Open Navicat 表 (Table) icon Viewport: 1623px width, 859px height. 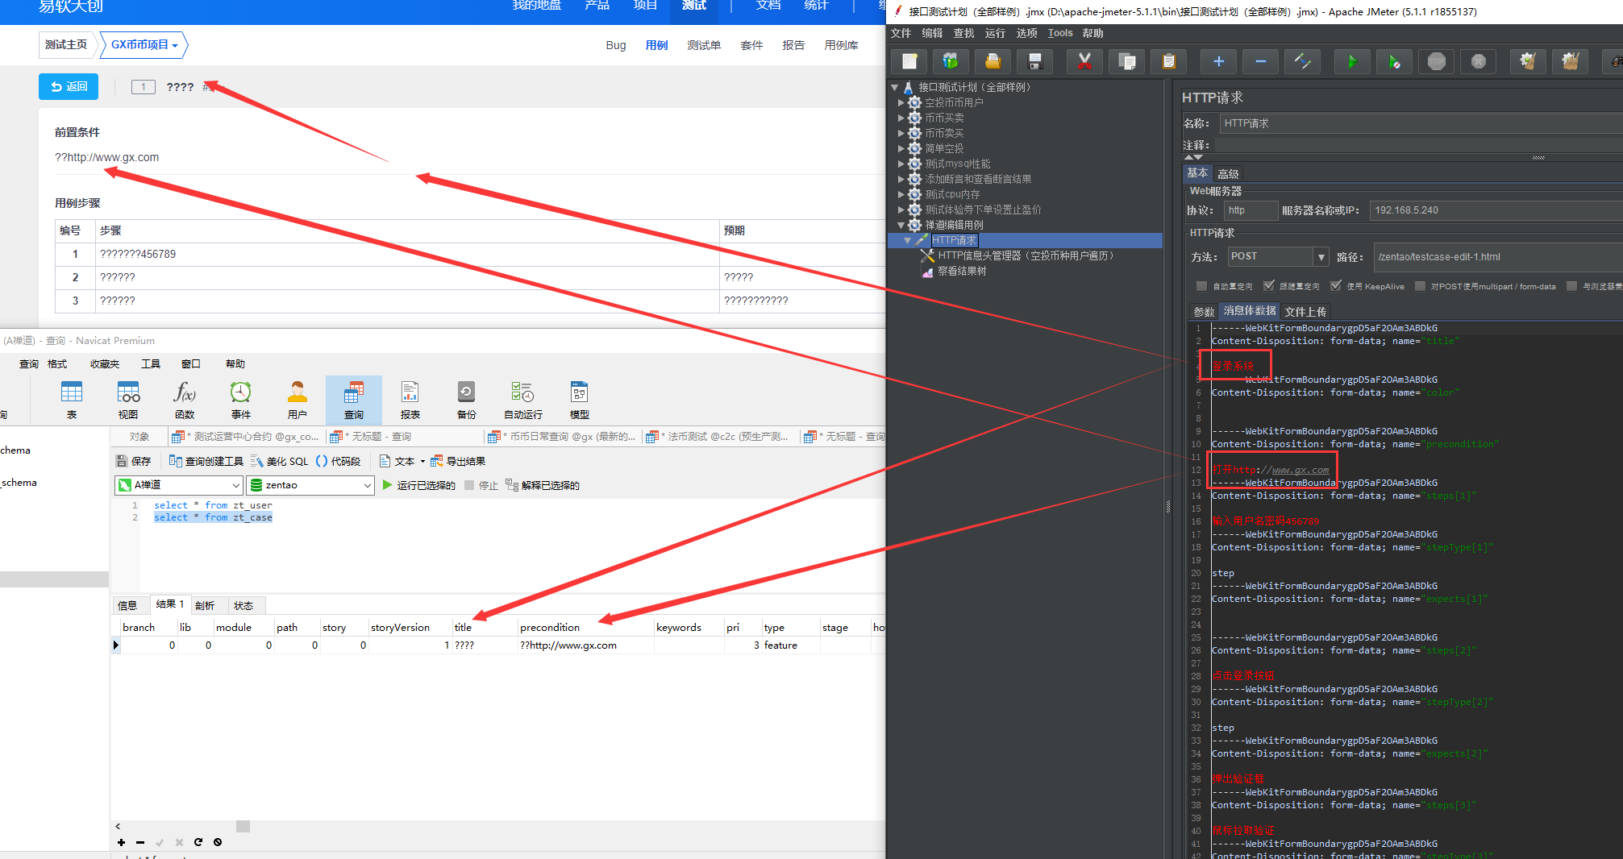[x=72, y=400]
